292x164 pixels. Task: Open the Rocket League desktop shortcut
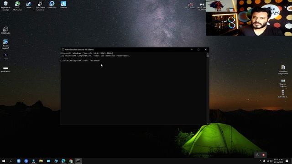point(5,44)
